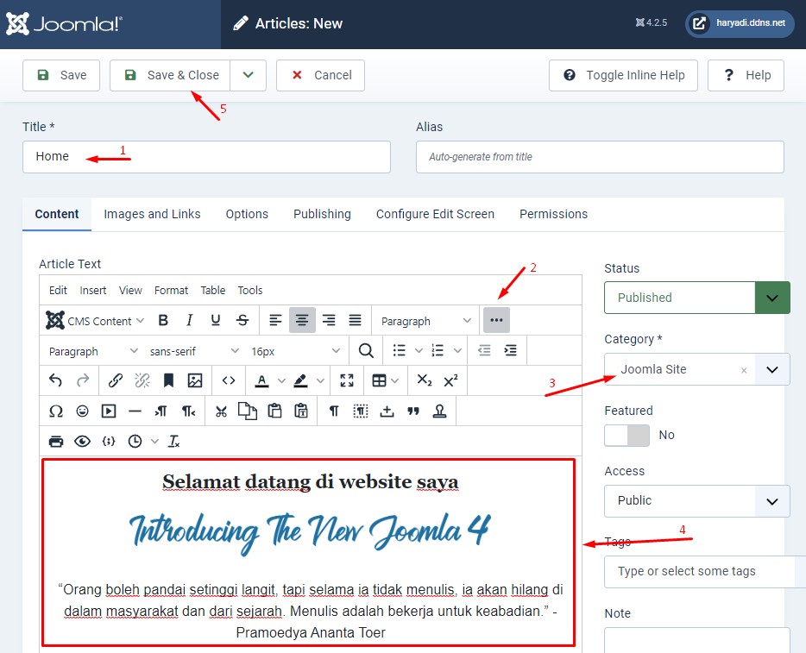Open the source code view icon
This screenshot has width=806, height=653.
click(x=229, y=380)
